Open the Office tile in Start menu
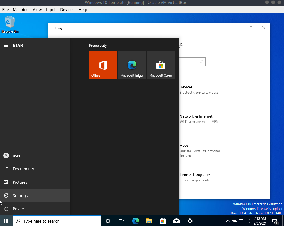The width and height of the screenshot is (284, 226). pyautogui.click(x=103, y=65)
